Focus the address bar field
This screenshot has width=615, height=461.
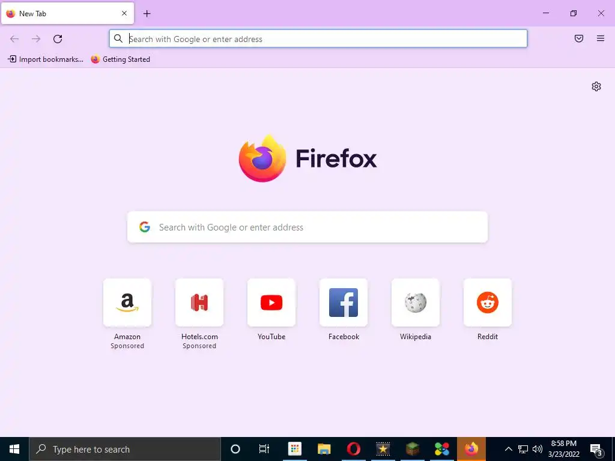tap(318, 39)
